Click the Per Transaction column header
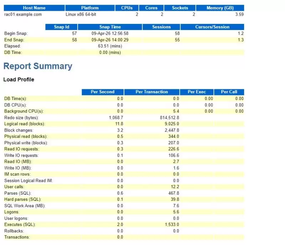Image resolution: width=285 pixels, height=245 pixels. coord(152,92)
